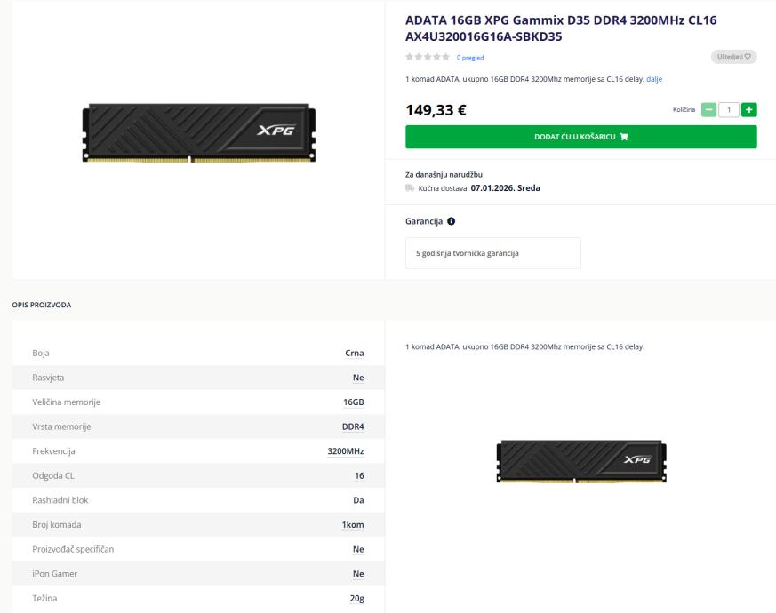The width and height of the screenshot is (776, 613).
Task: Filter by the Crna colour value
Action: [x=354, y=354]
